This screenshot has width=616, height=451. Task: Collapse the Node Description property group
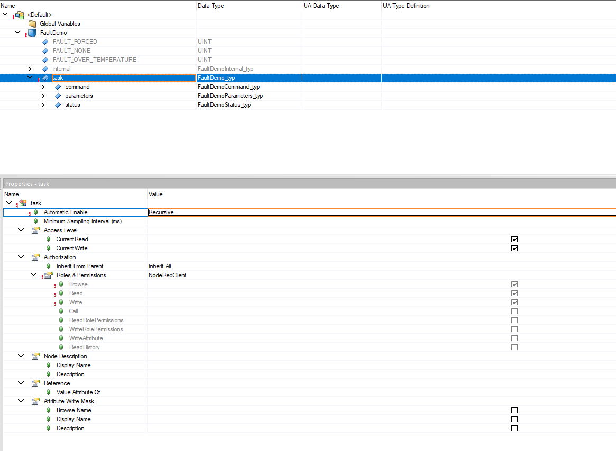[x=21, y=356]
